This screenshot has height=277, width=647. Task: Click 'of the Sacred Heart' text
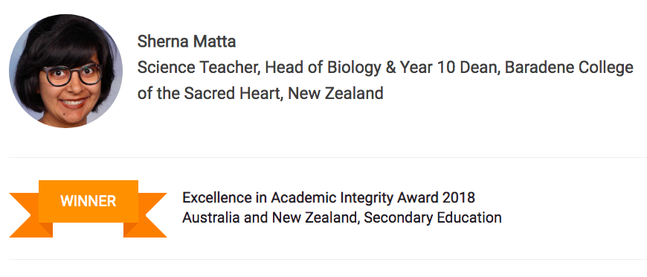click(x=210, y=93)
